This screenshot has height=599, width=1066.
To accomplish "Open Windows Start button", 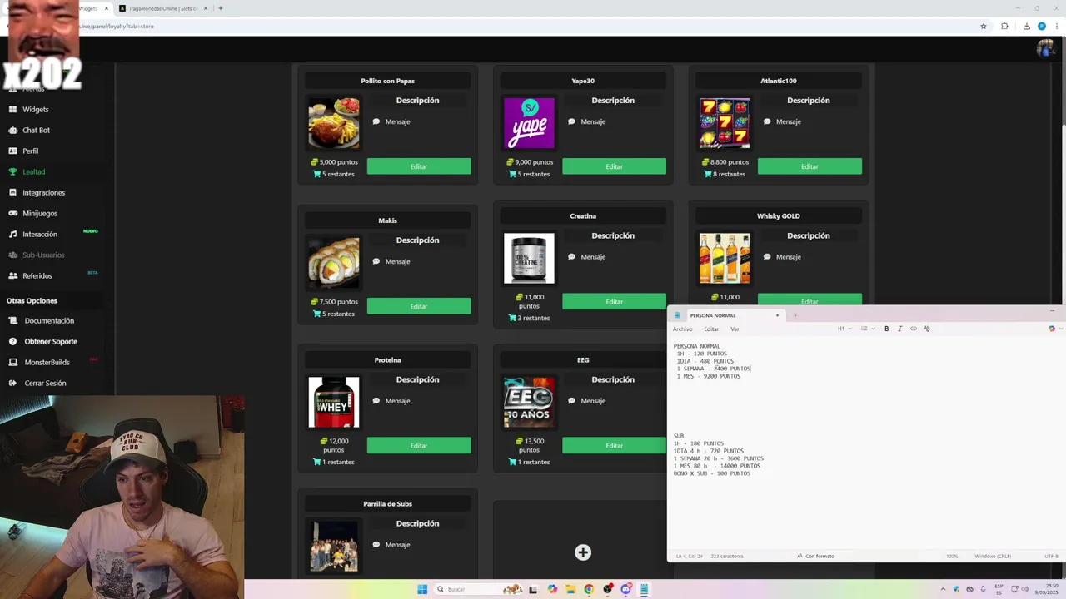I will click(x=422, y=589).
